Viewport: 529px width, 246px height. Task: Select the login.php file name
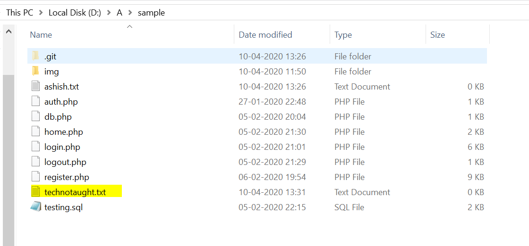[x=62, y=147]
